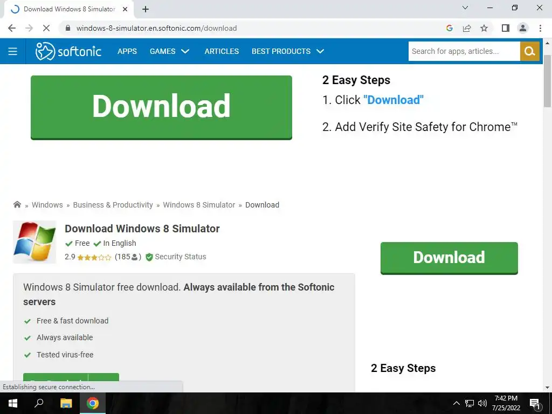The width and height of the screenshot is (552, 414).
Task: Click the page vertical scrollbar thumb
Action: [x=548, y=81]
